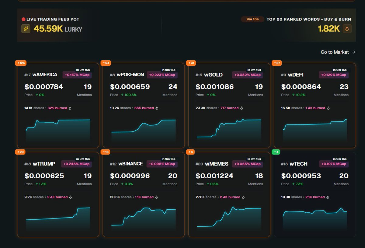Screen dimensions: 365x248
Task: Click the wTECH green rank-up badge
Action: click(276, 152)
